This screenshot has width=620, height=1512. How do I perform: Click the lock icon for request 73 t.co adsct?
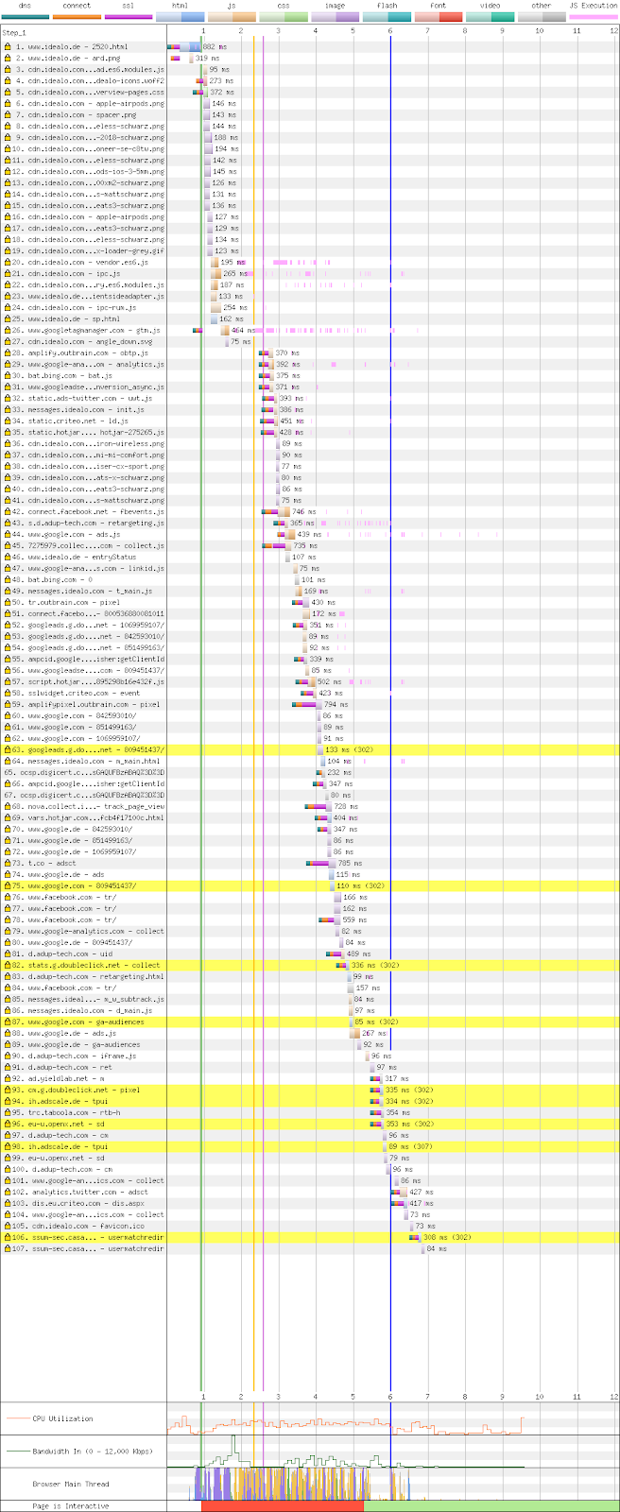8,863
